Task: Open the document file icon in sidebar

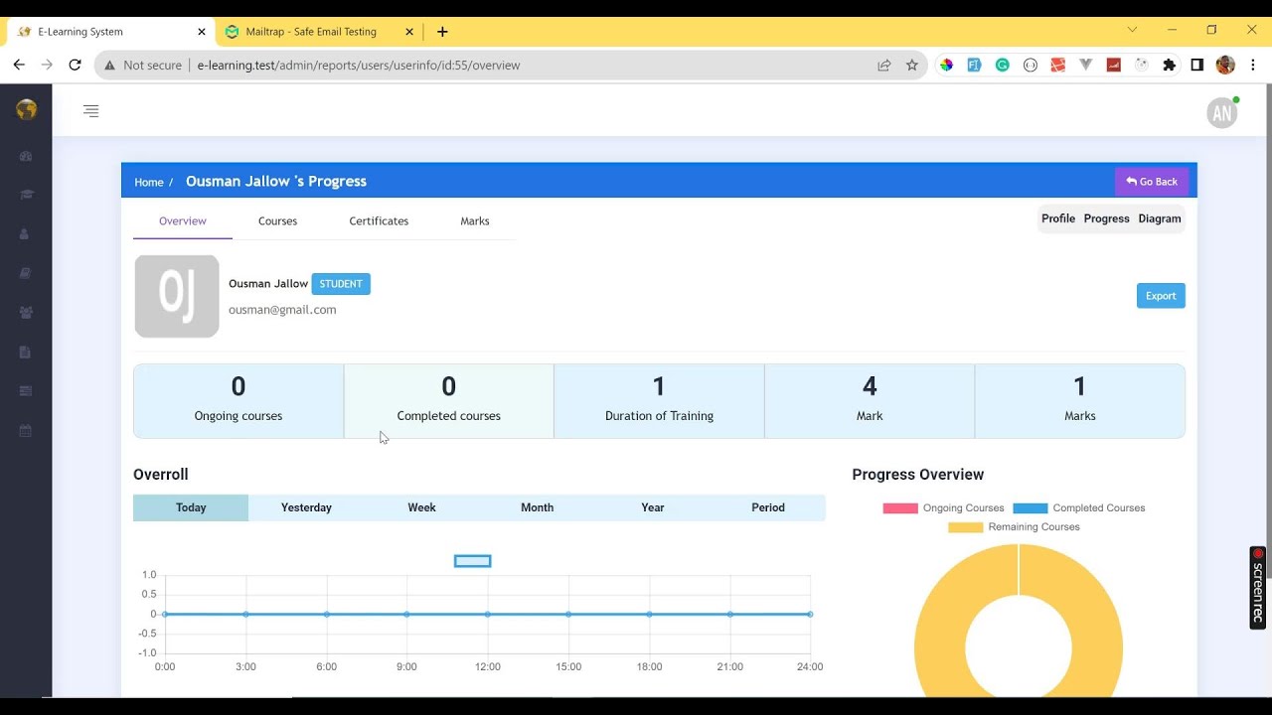Action: (x=26, y=352)
